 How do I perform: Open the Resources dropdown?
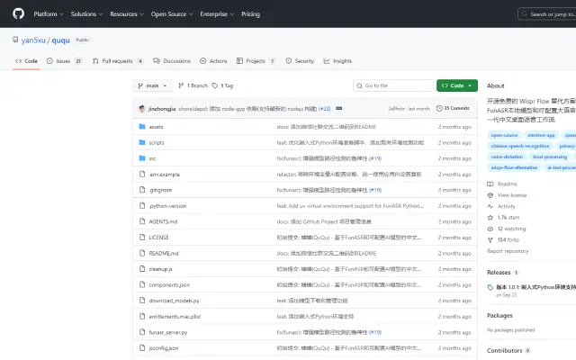click(x=127, y=14)
